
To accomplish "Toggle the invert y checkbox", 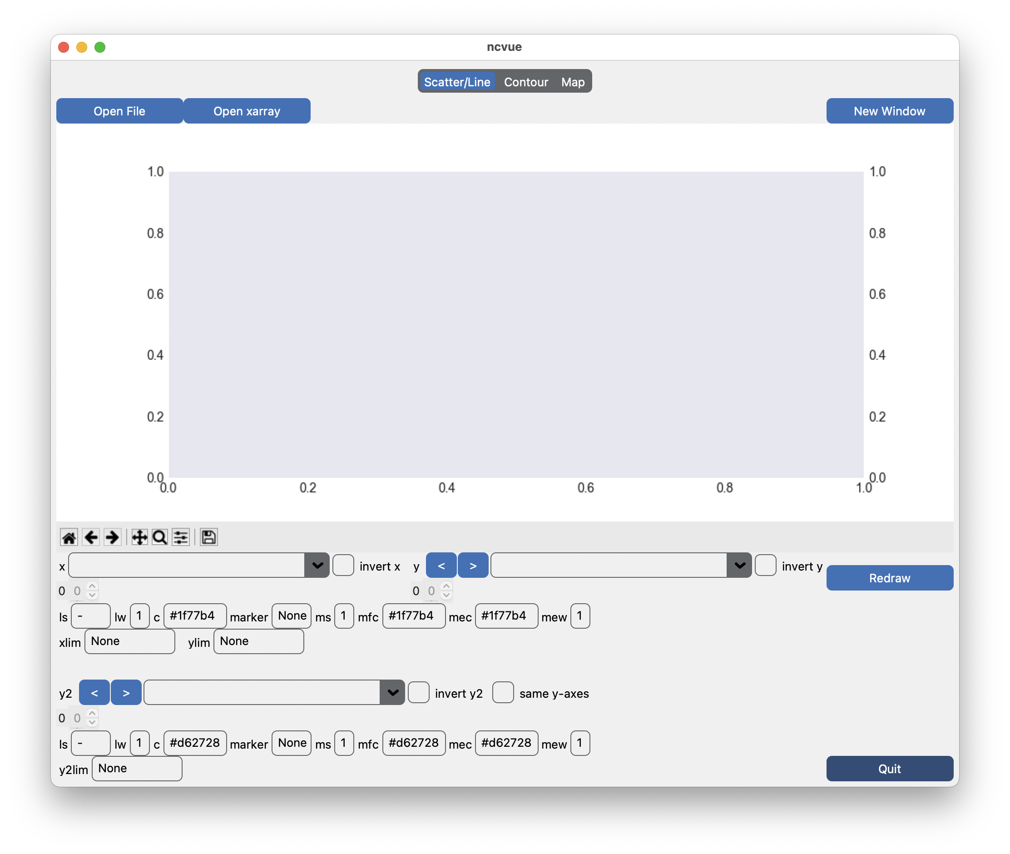I will point(765,566).
